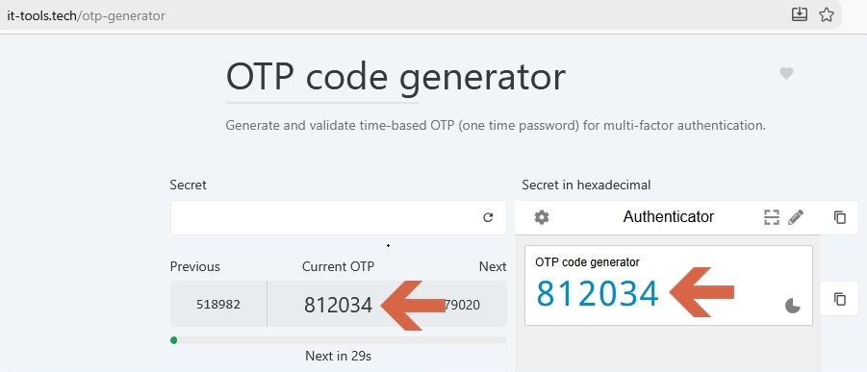Click the Authenticator popup title
Viewport: 867px width, 372px height.
669,216
